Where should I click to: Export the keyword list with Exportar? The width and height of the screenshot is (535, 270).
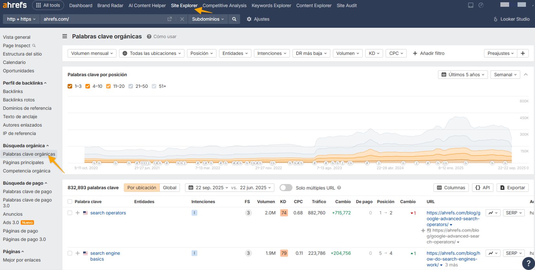point(512,188)
